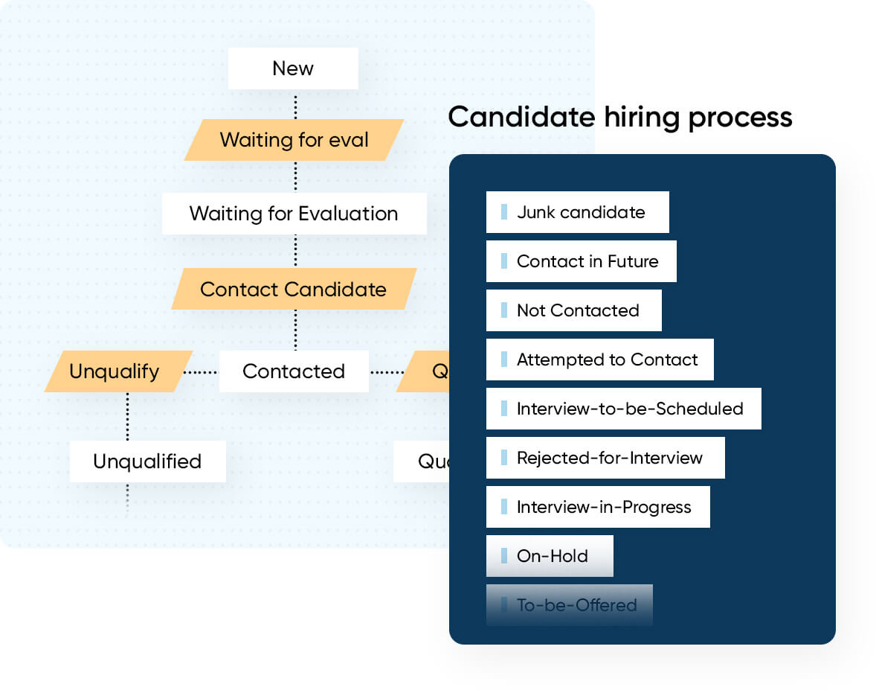876x690 pixels.
Task: Choose the On-Hold status
Action: (x=550, y=556)
